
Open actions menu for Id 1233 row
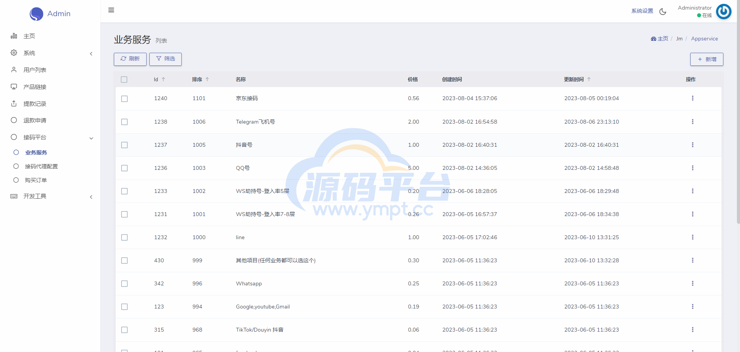click(x=693, y=191)
